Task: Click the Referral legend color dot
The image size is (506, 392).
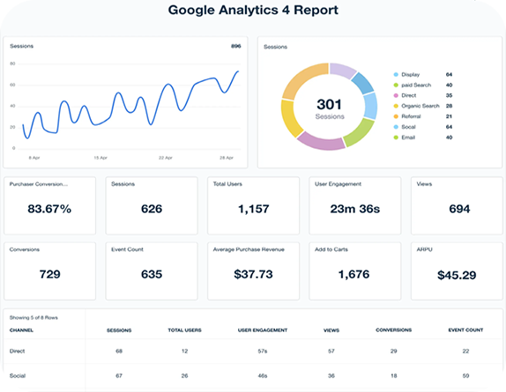Action: [396, 116]
